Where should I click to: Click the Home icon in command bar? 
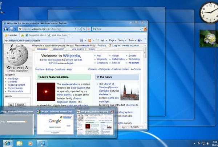(x=82, y=40)
